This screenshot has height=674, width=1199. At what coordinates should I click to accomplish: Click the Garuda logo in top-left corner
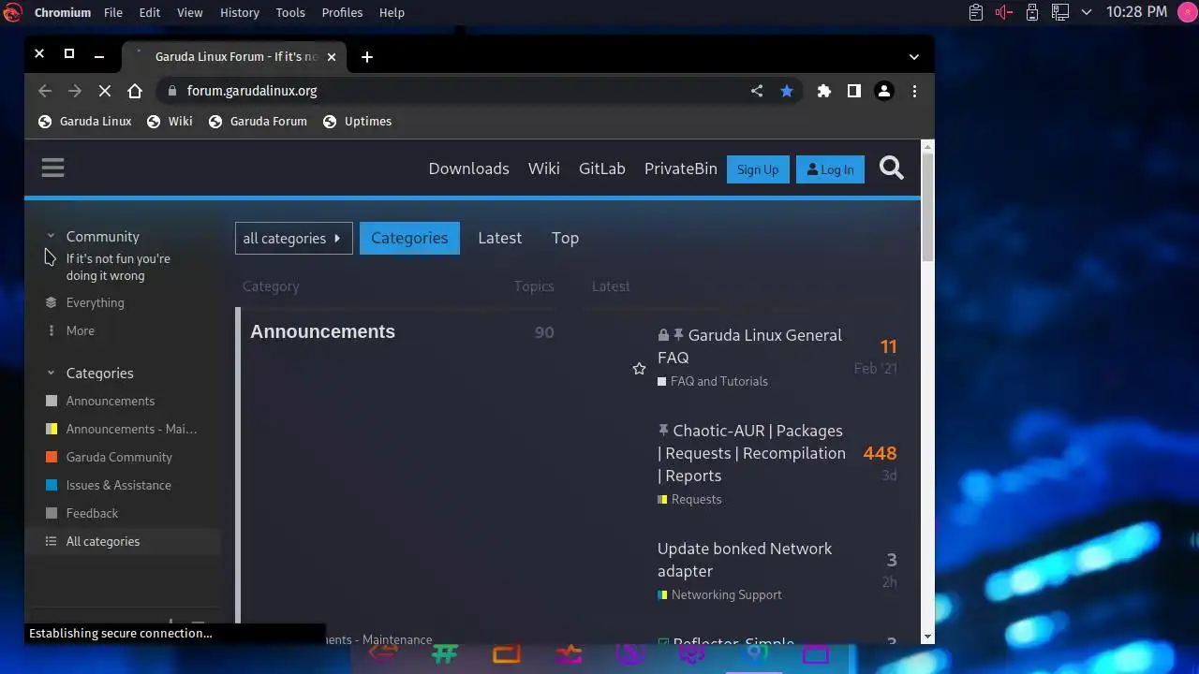(13, 12)
